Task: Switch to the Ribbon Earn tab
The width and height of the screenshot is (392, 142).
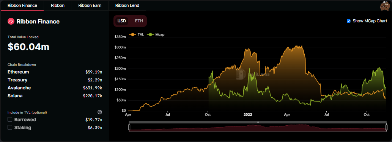Action: (90, 5)
